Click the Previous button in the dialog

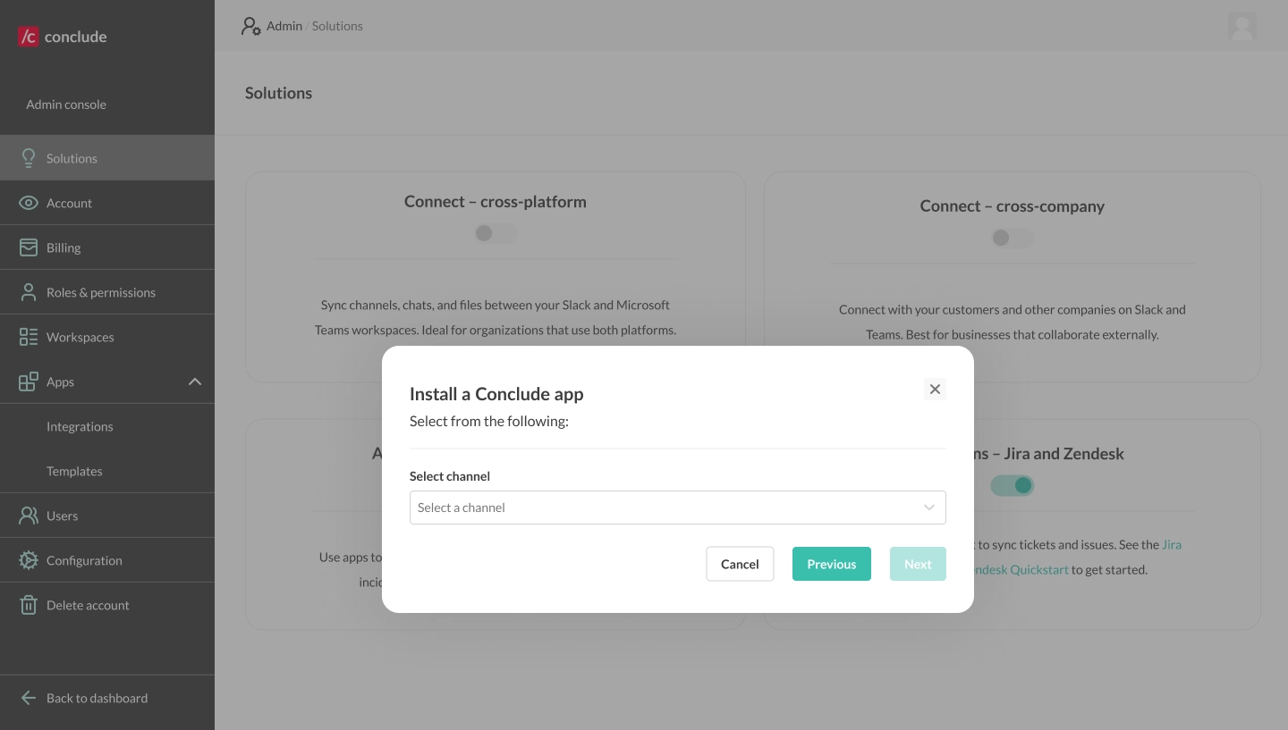(x=831, y=564)
